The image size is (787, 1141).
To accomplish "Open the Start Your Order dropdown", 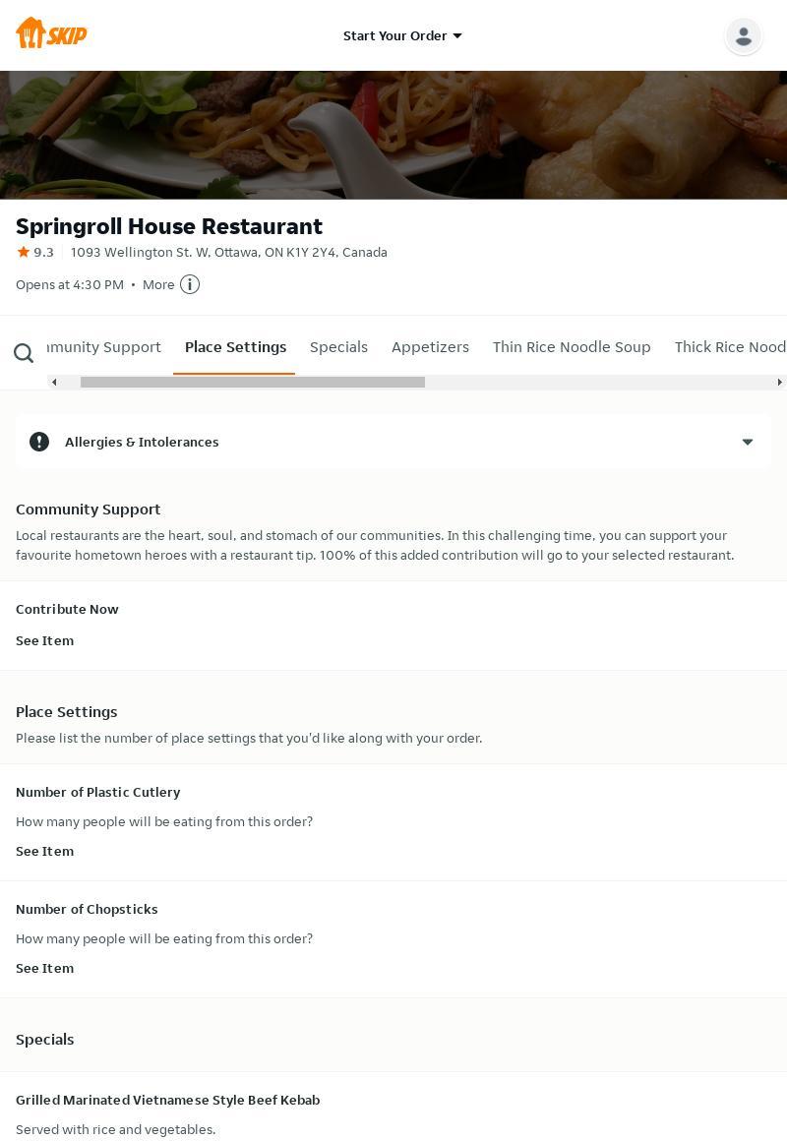I will tap(402, 35).
